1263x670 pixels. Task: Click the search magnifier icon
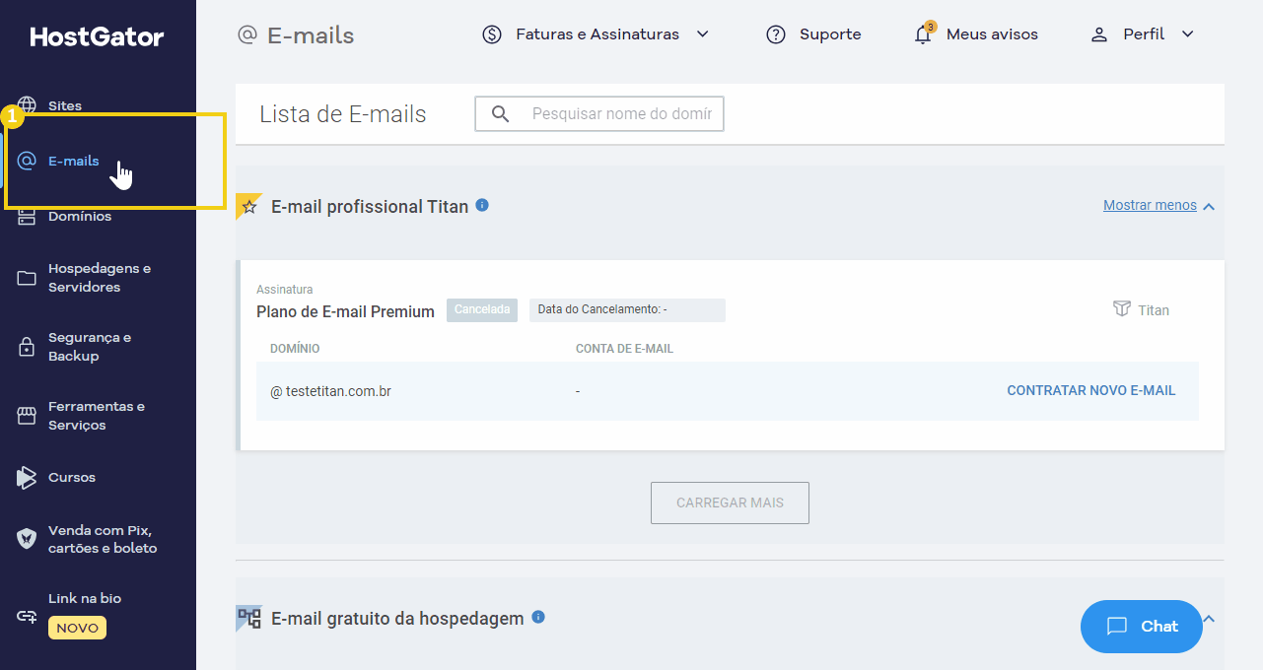pyautogui.click(x=501, y=114)
